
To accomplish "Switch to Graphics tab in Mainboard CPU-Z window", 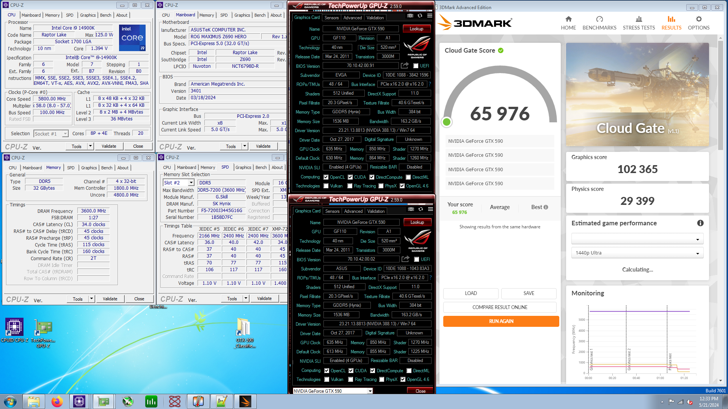I will click(242, 15).
